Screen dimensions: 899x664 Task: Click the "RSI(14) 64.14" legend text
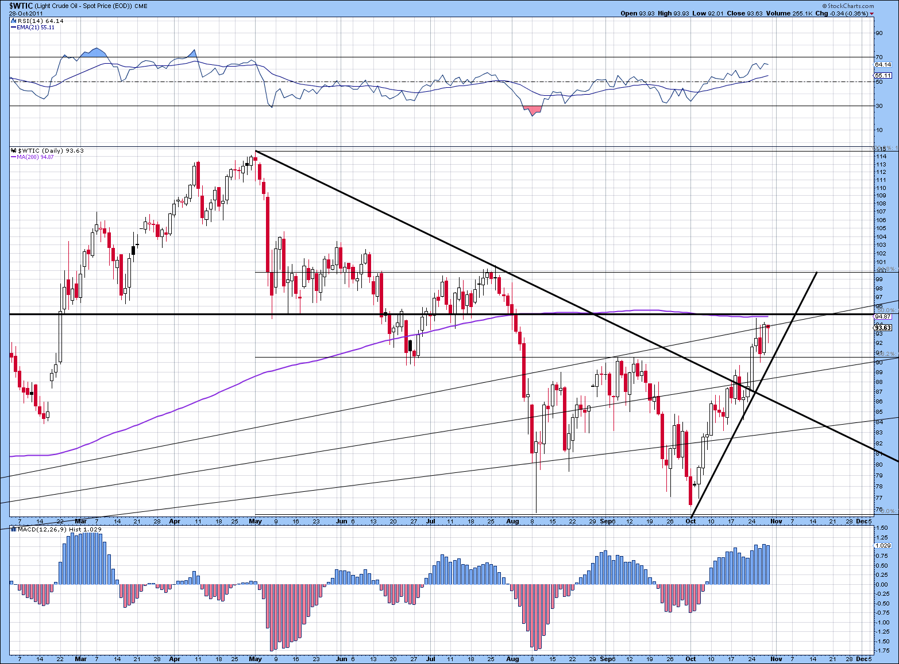click(40, 21)
